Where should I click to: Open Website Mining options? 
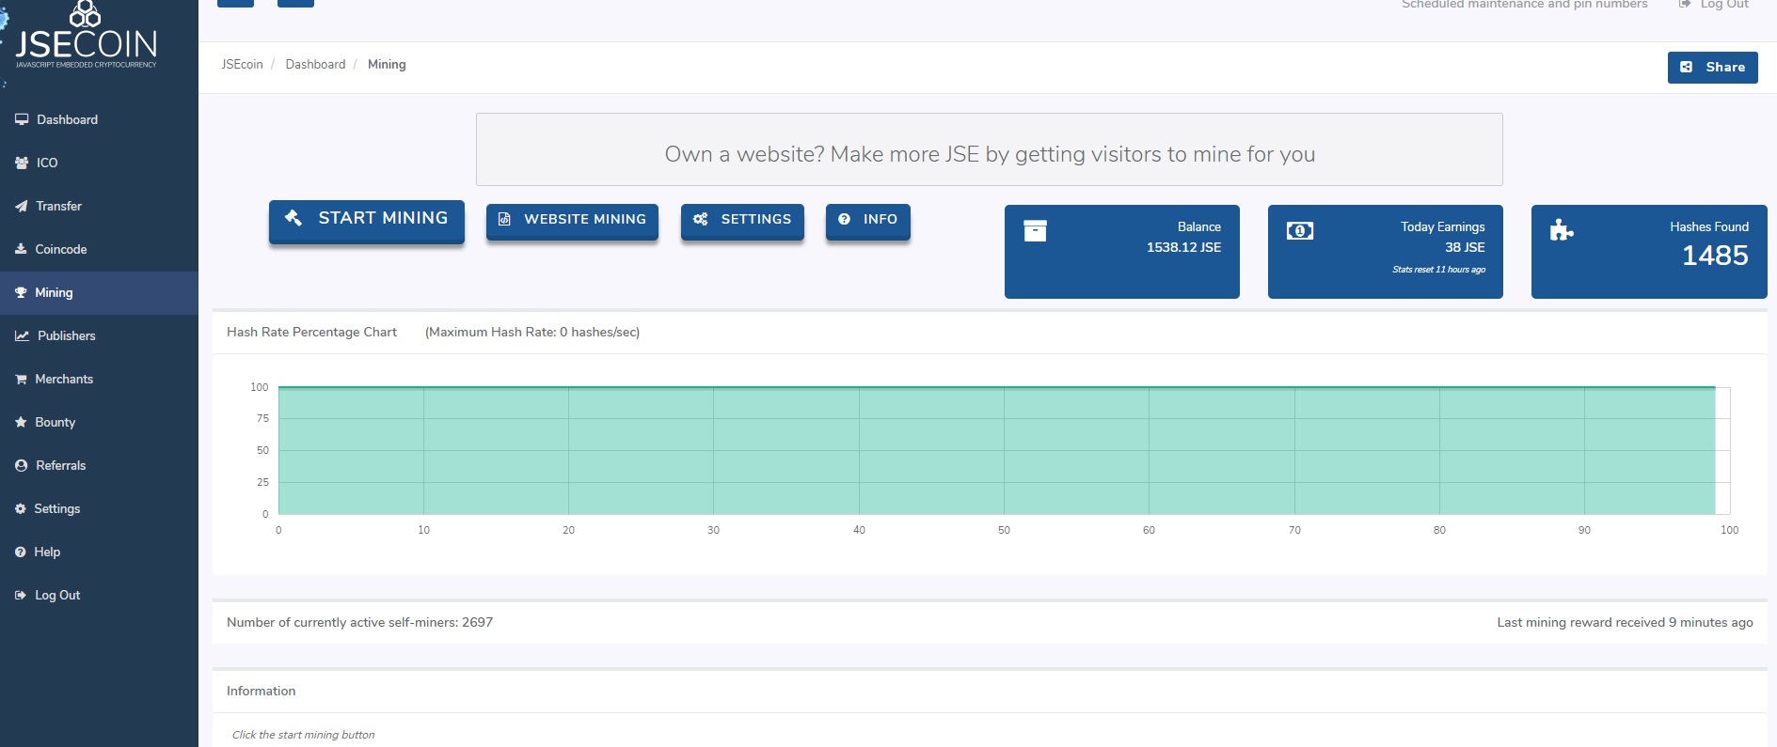pos(572,220)
